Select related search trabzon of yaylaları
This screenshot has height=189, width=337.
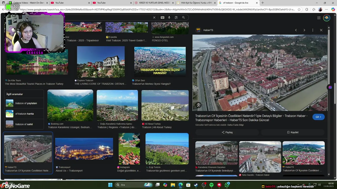(24, 103)
